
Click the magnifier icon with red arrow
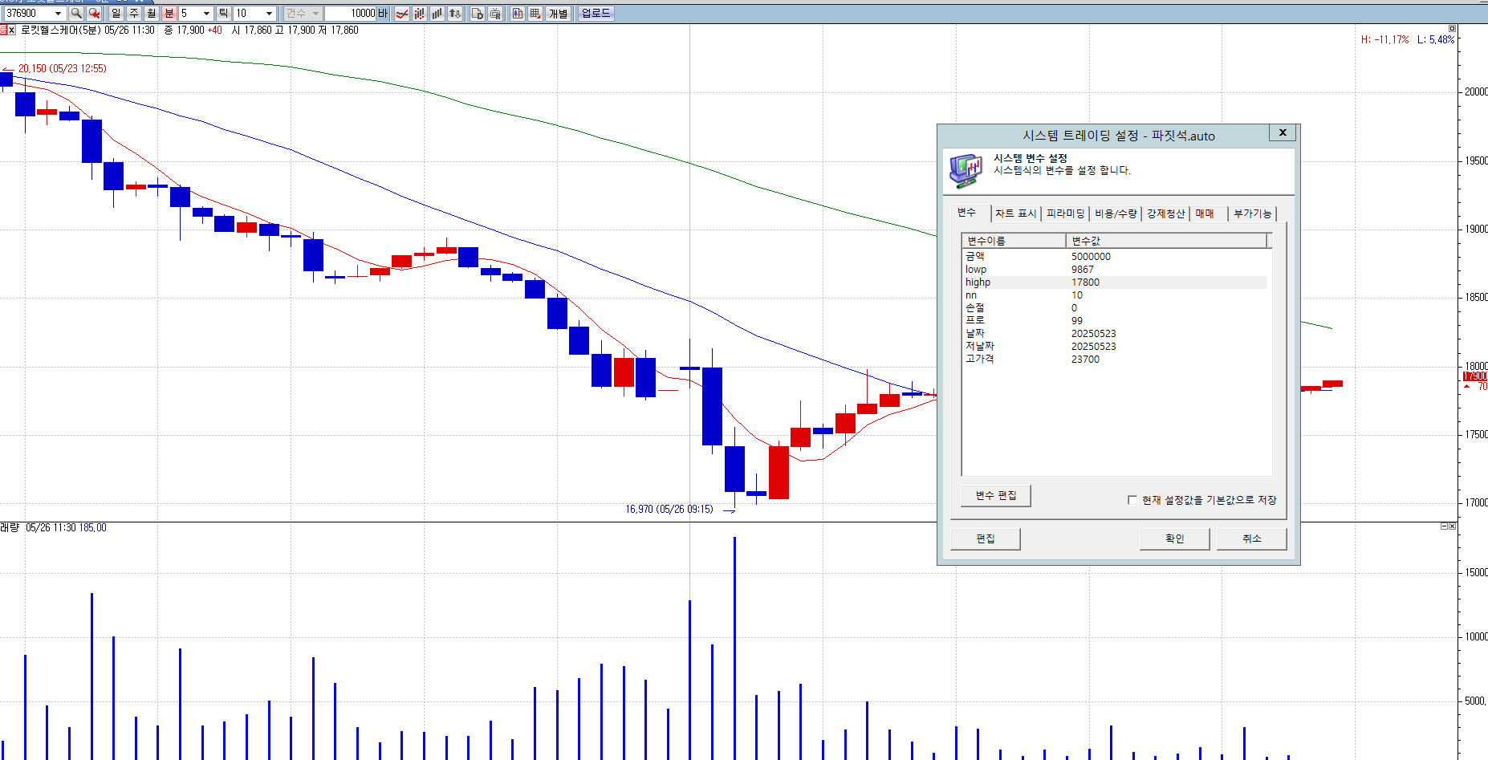click(94, 14)
